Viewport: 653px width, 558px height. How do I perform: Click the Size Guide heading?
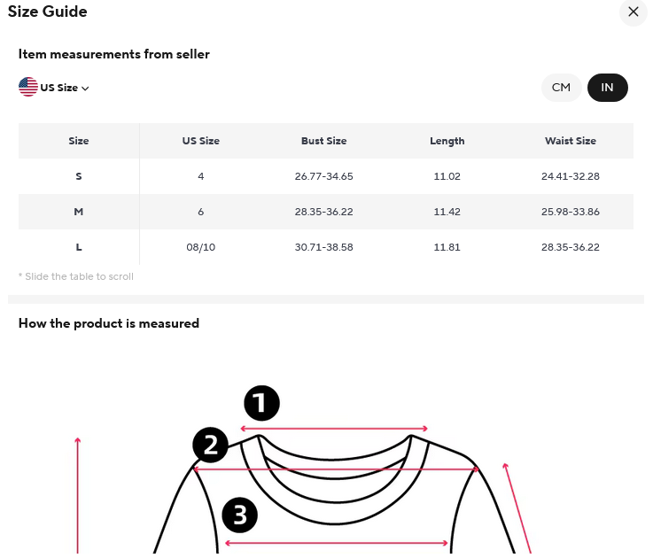click(x=47, y=12)
